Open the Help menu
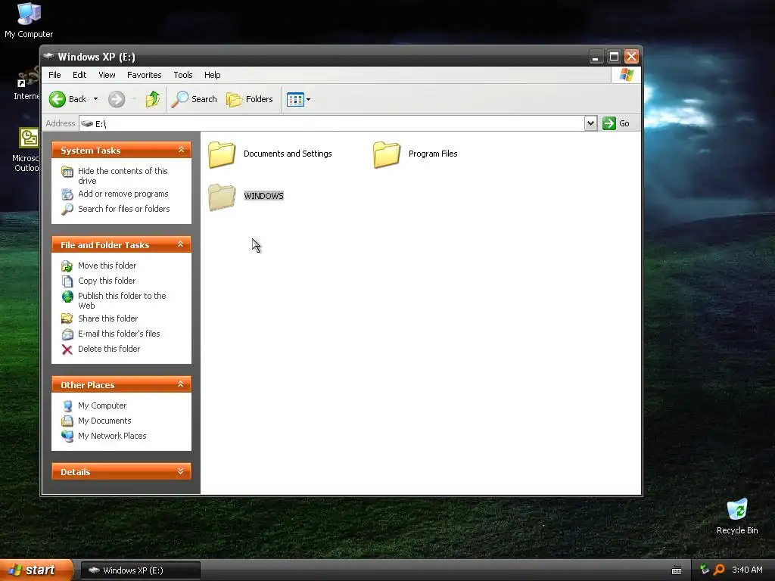 pyautogui.click(x=213, y=75)
